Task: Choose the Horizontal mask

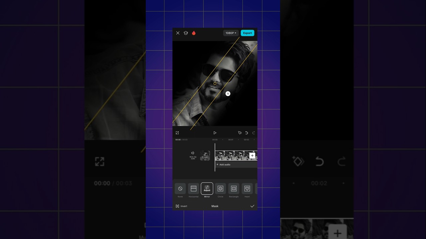Action: [x=193, y=190]
